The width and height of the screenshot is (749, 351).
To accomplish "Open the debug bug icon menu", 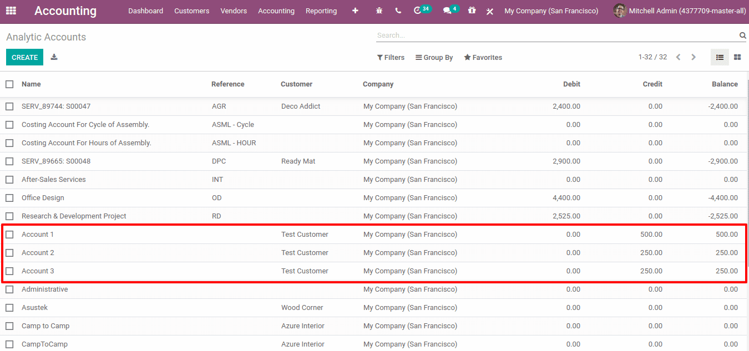I will 379,11.
